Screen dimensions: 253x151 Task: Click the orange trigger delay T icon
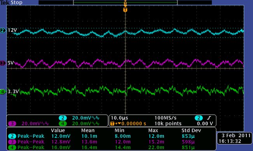(x=112, y=124)
